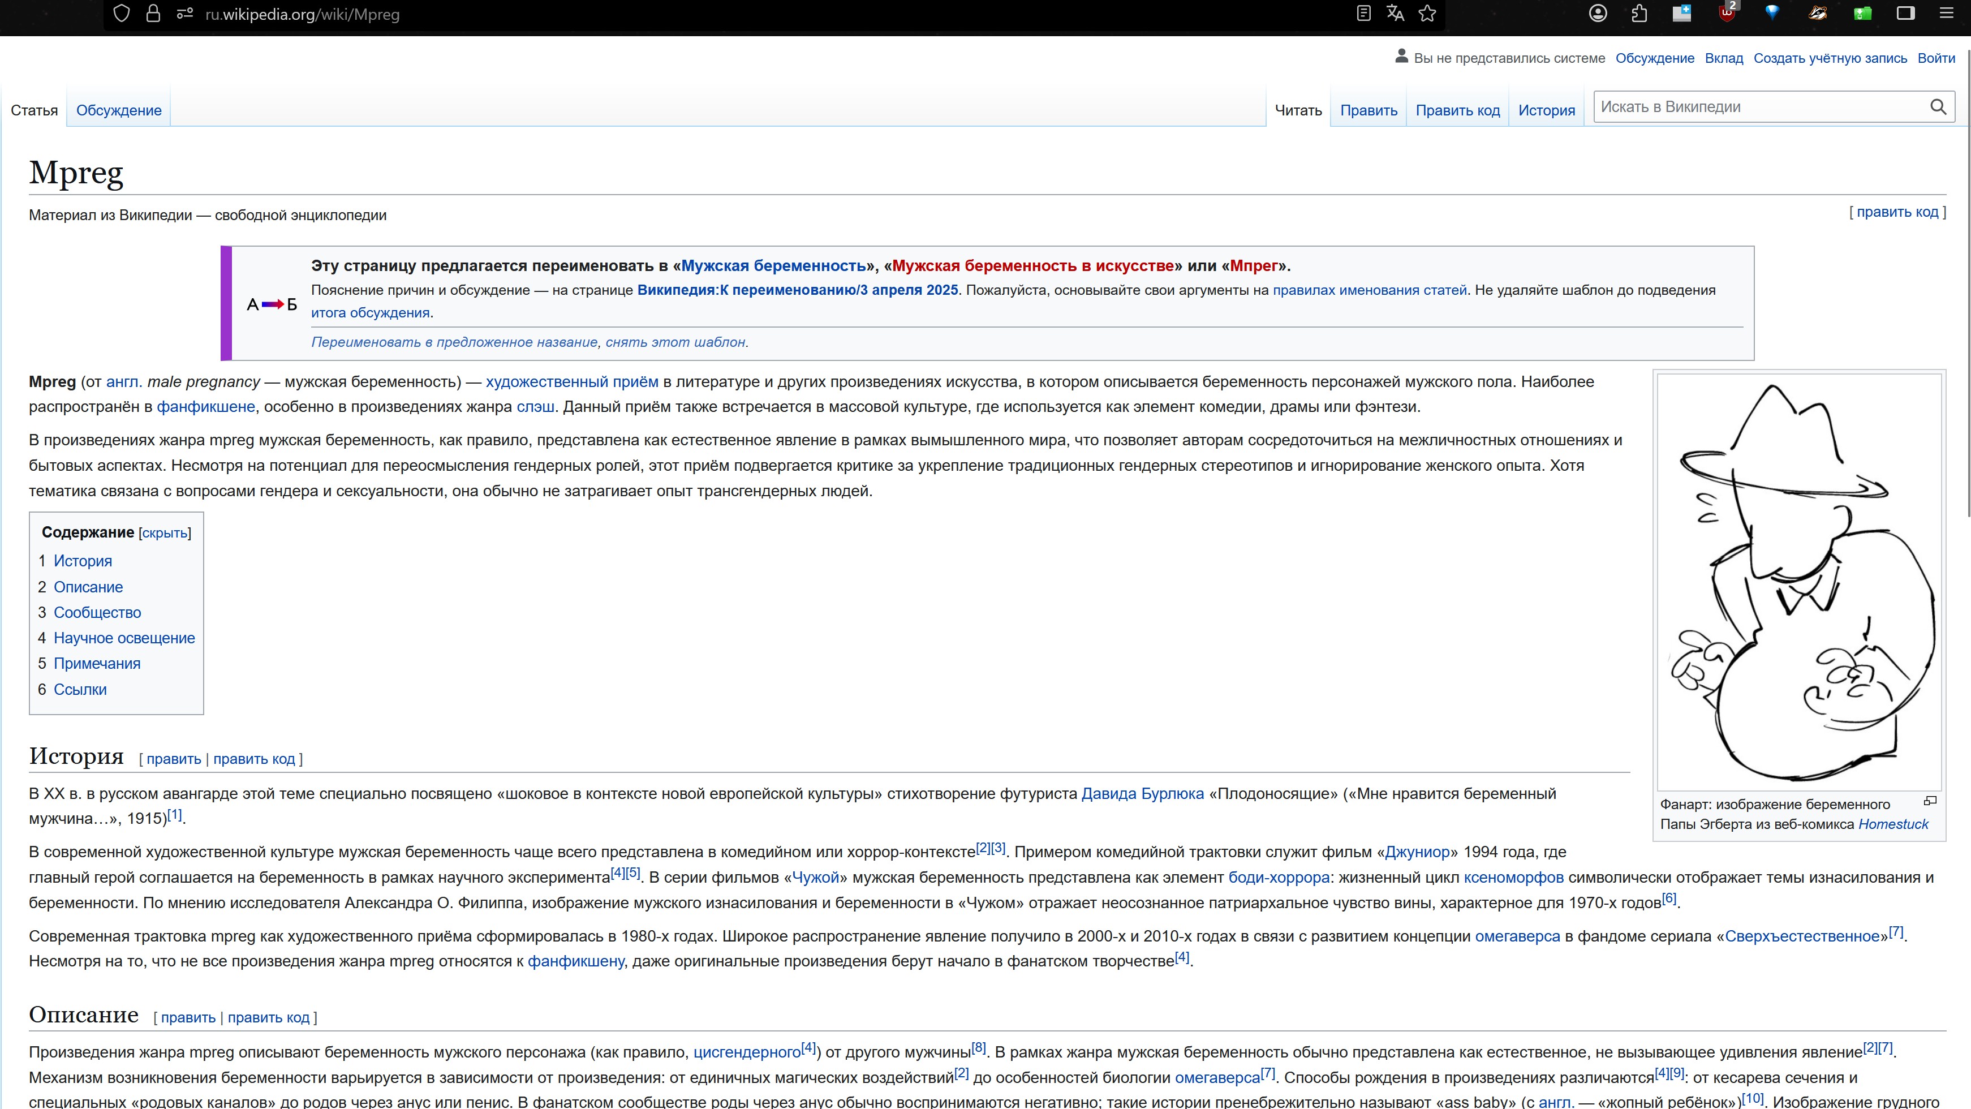This screenshot has width=1971, height=1109.
Task: Open site permissions settings icon
Action: [184, 14]
